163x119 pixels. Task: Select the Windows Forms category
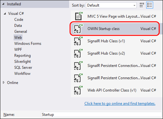28,44
